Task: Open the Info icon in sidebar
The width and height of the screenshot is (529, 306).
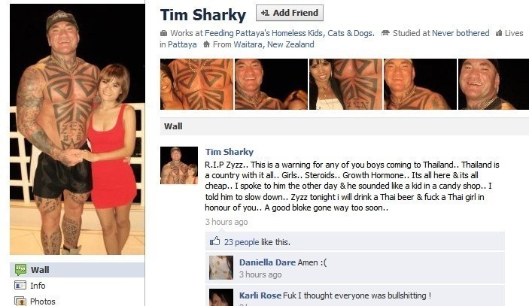Action: (x=20, y=286)
